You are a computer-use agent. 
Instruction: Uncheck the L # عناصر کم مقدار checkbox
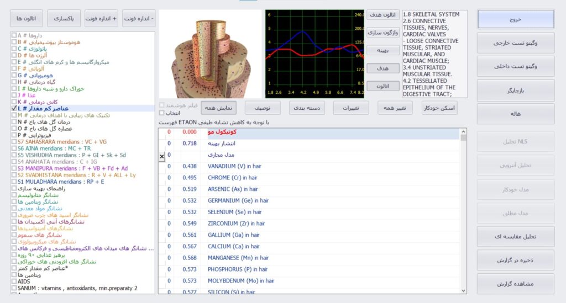[x=14, y=109]
